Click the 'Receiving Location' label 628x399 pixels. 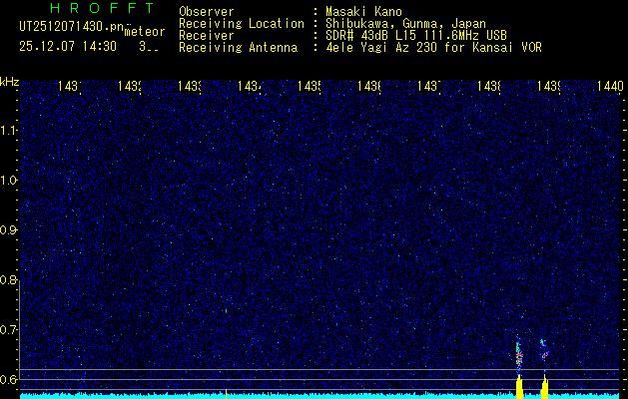tap(242, 24)
